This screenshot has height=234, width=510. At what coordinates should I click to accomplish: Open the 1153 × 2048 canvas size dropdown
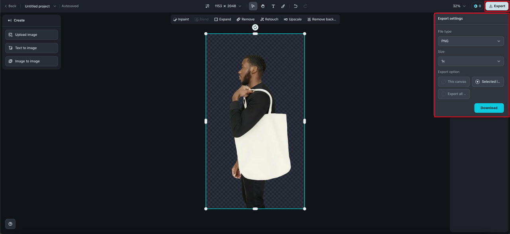click(228, 6)
